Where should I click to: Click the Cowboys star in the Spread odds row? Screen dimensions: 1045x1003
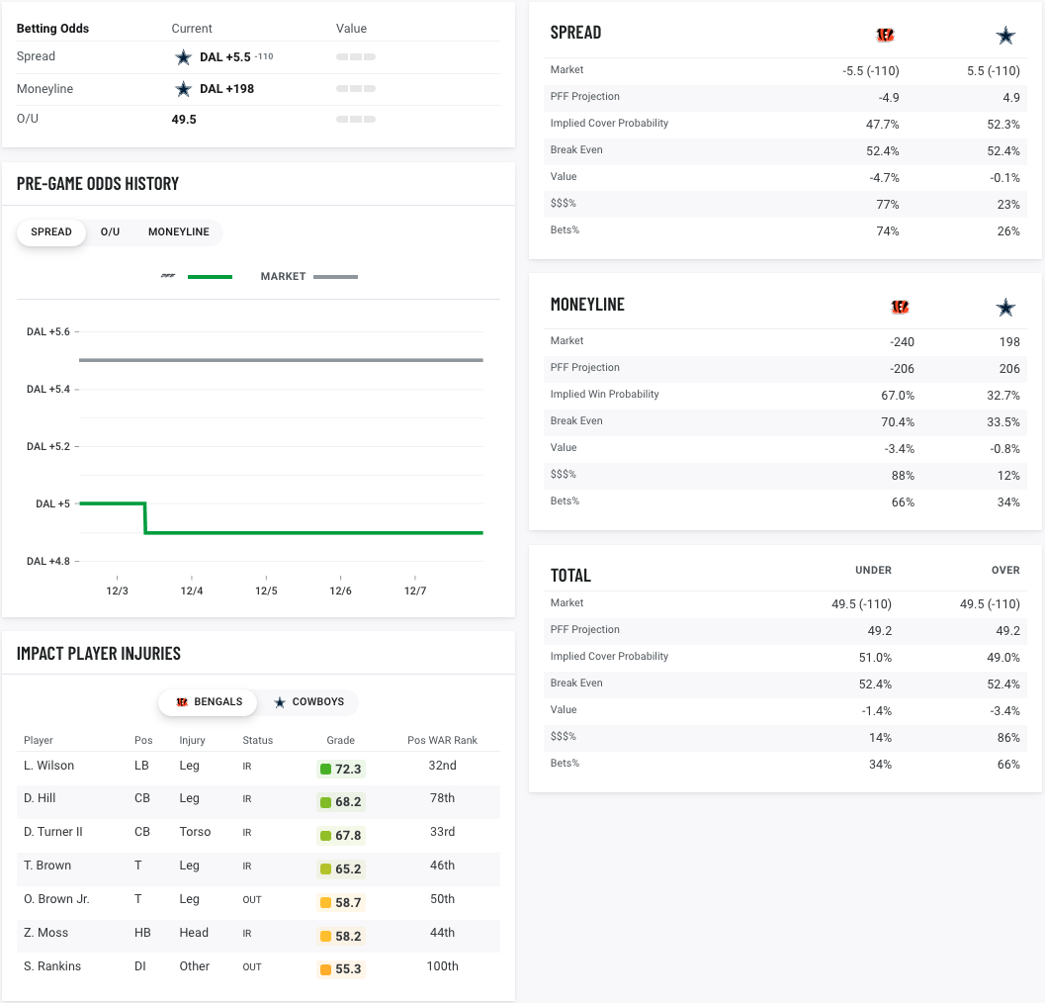click(183, 57)
